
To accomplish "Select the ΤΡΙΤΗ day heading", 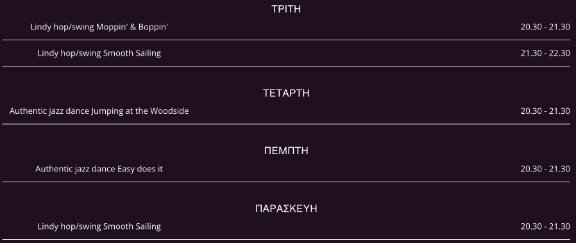I will click(286, 9).
